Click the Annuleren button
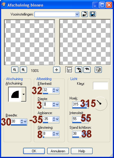 58,151
